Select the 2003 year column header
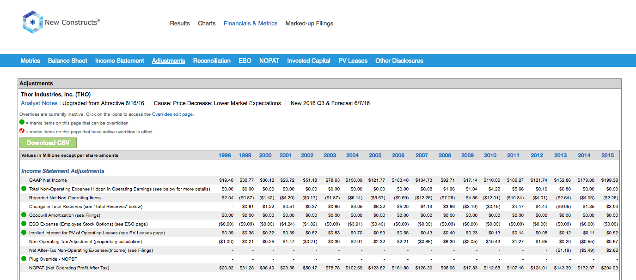Image resolution: width=636 pixels, height=280 pixels. click(x=330, y=155)
